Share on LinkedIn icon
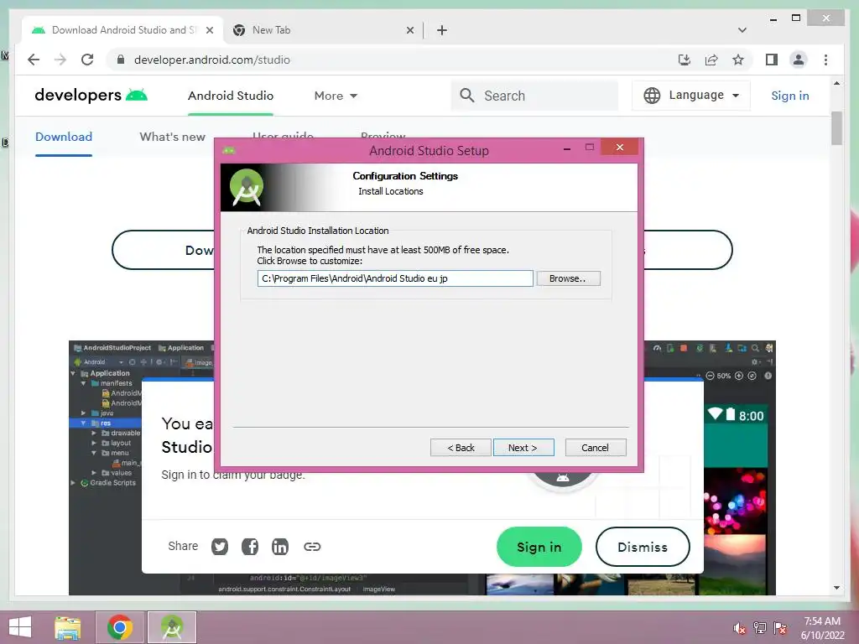This screenshot has width=859, height=644. tap(280, 547)
